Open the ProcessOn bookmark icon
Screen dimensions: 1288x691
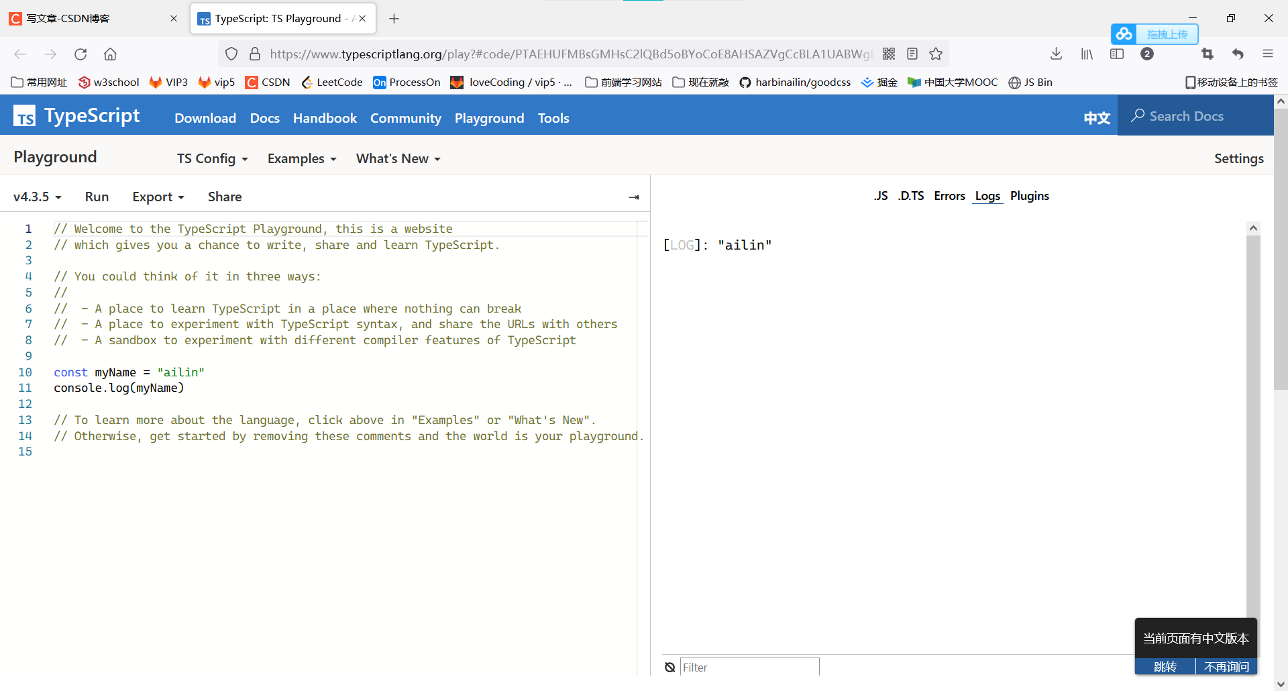click(380, 82)
